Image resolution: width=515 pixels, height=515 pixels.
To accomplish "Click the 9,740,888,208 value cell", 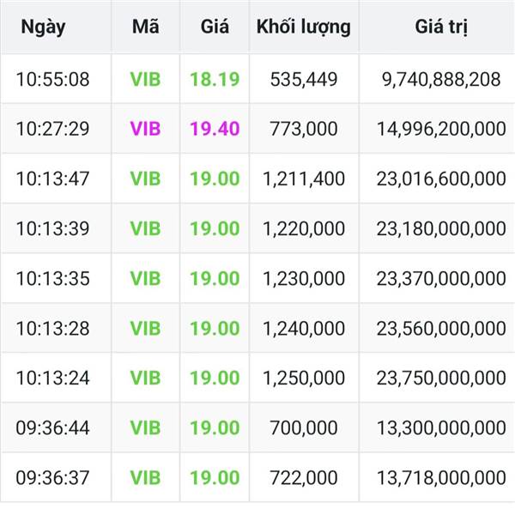I will click(x=440, y=80).
